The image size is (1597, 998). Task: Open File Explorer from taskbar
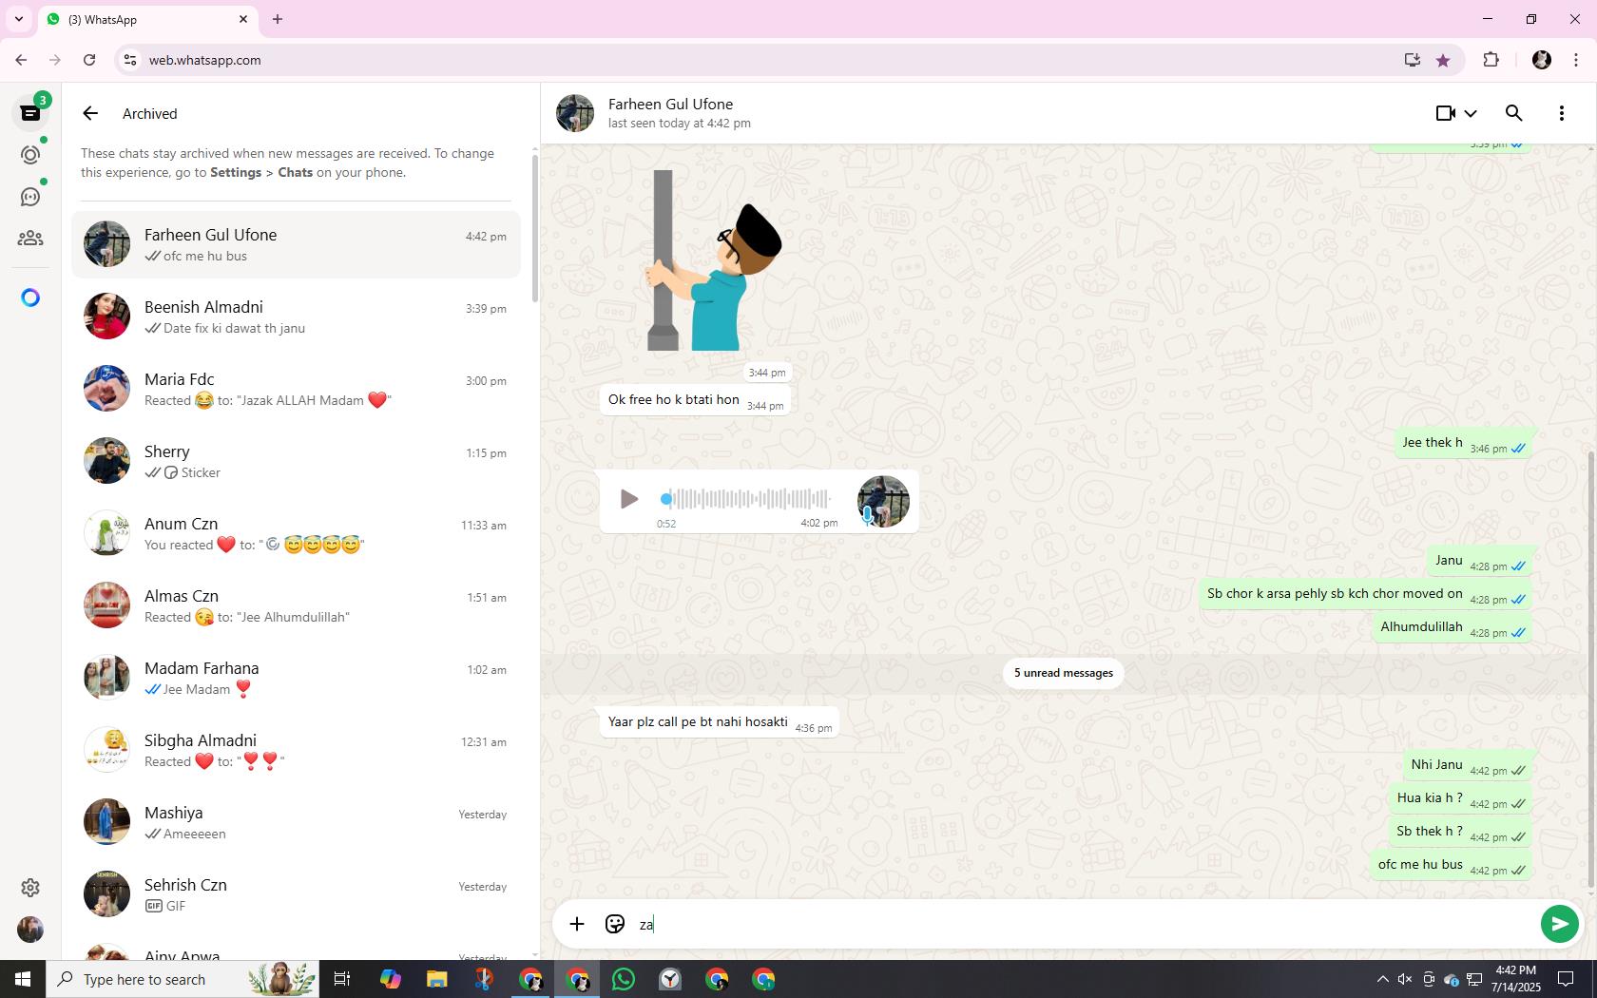(x=436, y=979)
